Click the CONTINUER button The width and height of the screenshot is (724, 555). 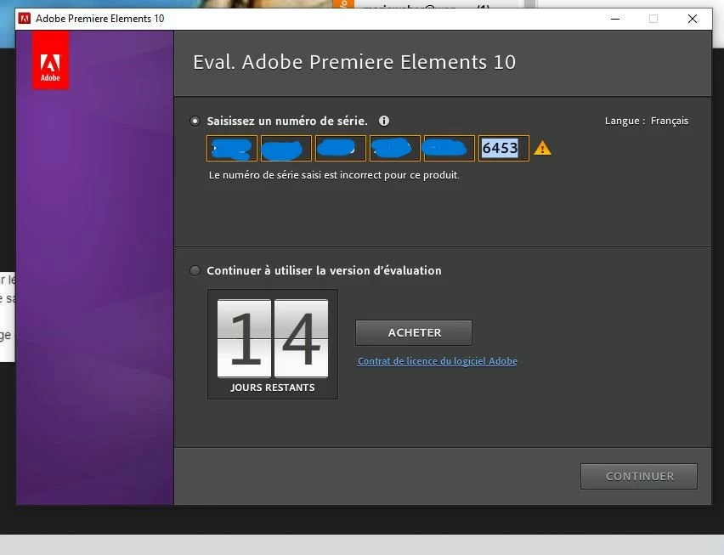(639, 476)
